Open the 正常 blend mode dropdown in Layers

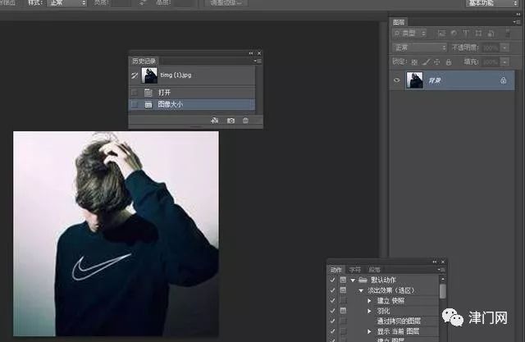(420, 48)
